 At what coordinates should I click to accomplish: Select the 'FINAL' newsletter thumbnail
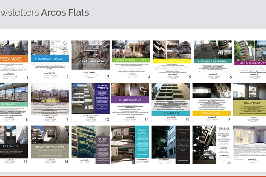(x=250, y=145)
